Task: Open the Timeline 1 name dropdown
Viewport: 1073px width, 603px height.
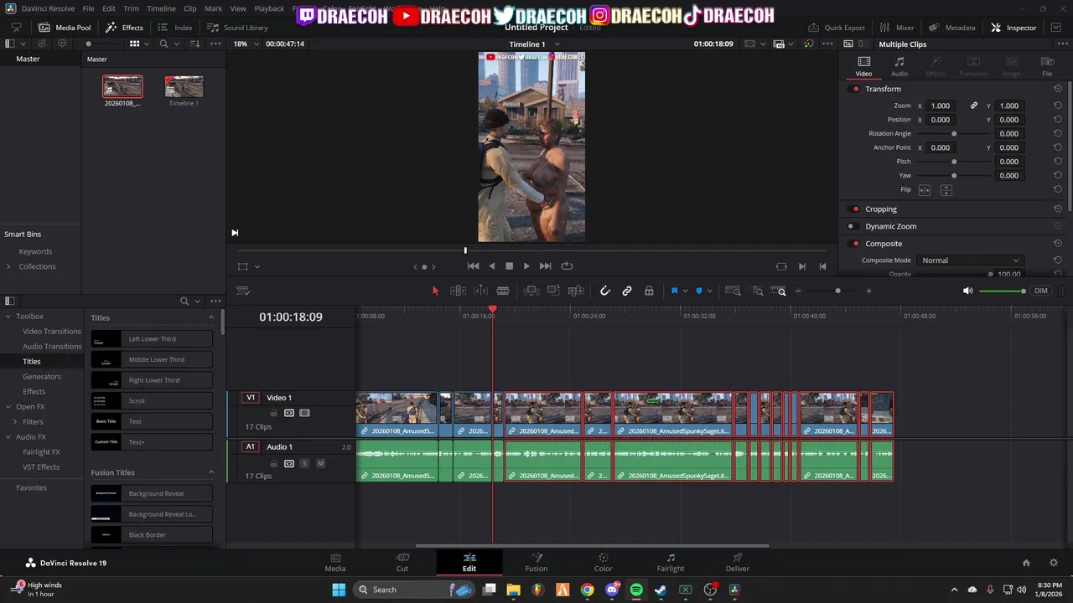Action: pyautogui.click(x=534, y=44)
